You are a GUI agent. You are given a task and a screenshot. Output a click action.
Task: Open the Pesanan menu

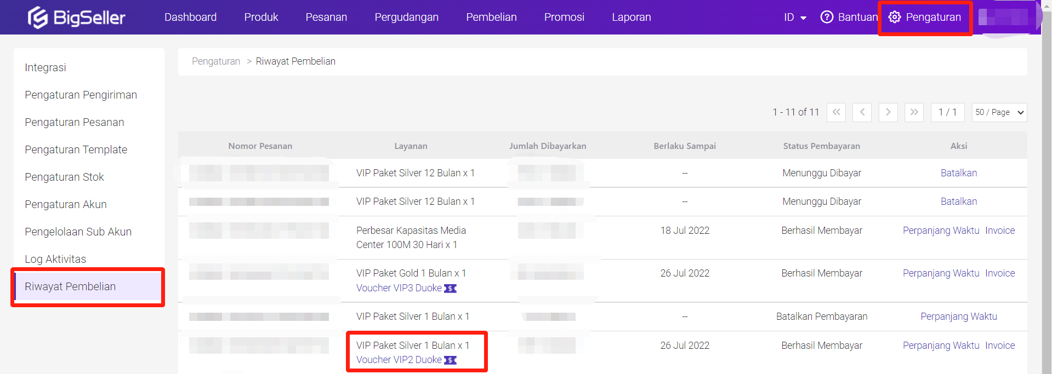coord(326,18)
